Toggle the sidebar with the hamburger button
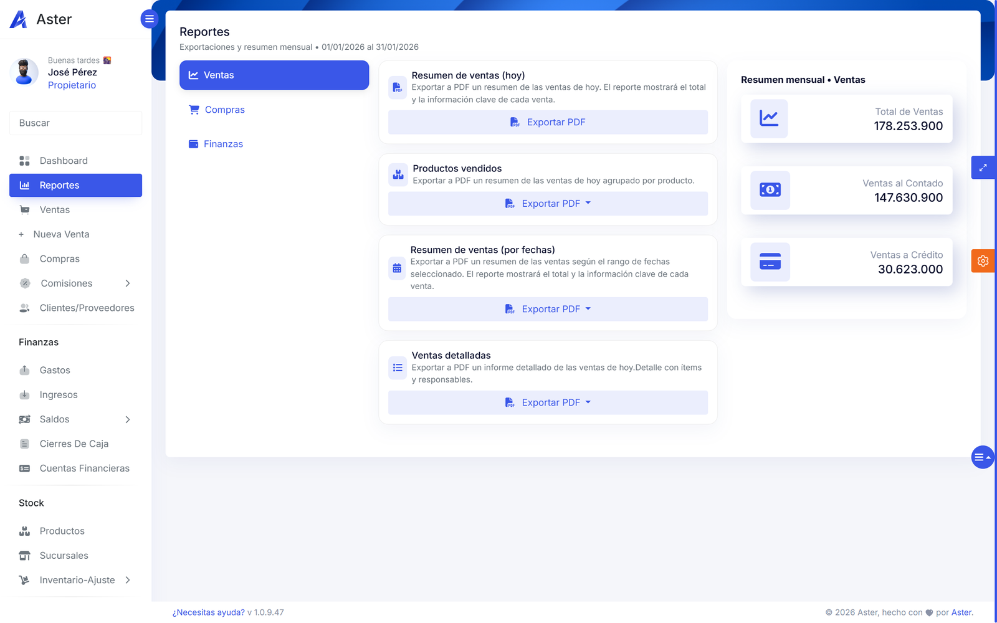Image resolution: width=997 pixels, height=623 pixels. [x=149, y=19]
